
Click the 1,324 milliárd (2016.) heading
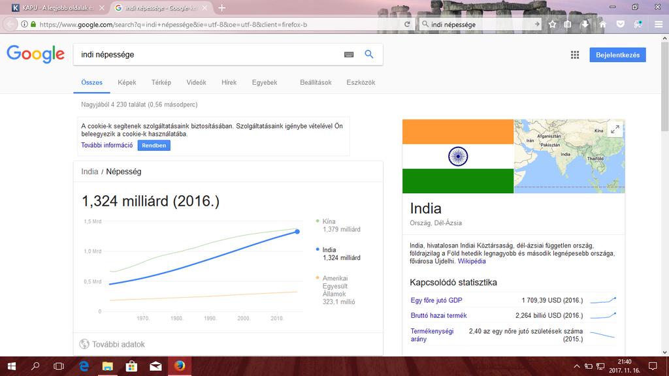[x=151, y=201]
